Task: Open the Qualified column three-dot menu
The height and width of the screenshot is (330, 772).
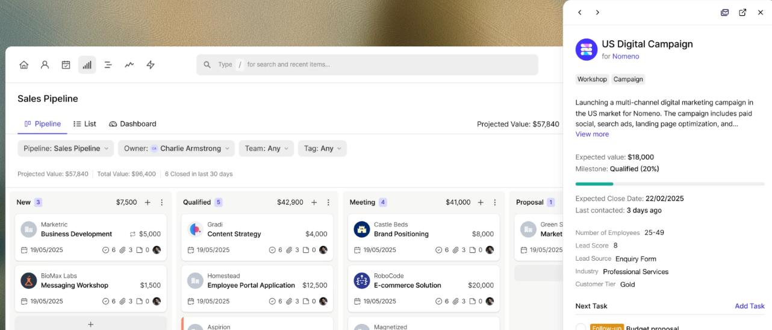Action: click(328, 202)
